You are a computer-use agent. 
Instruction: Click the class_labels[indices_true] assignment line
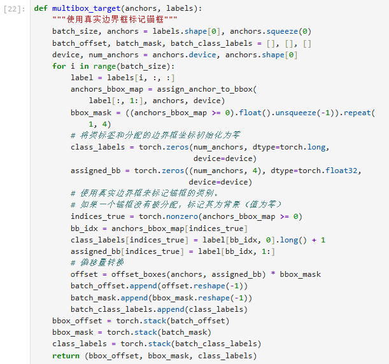pyautogui.click(x=198, y=240)
